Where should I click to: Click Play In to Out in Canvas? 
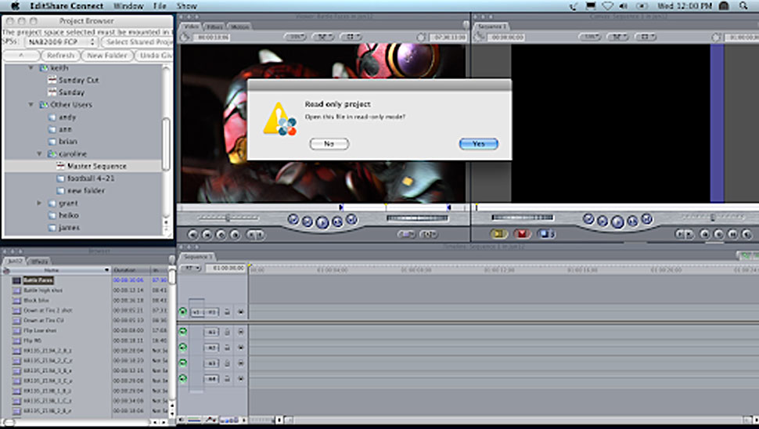(603, 222)
